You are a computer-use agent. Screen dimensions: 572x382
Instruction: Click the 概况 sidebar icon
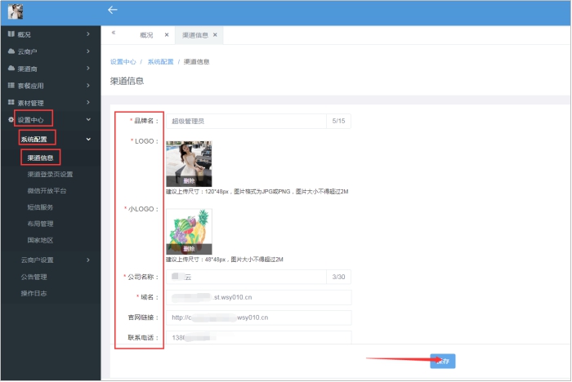tap(11, 34)
